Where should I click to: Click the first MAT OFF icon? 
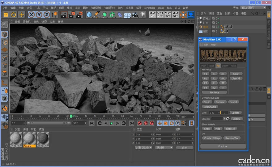[160, 15]
